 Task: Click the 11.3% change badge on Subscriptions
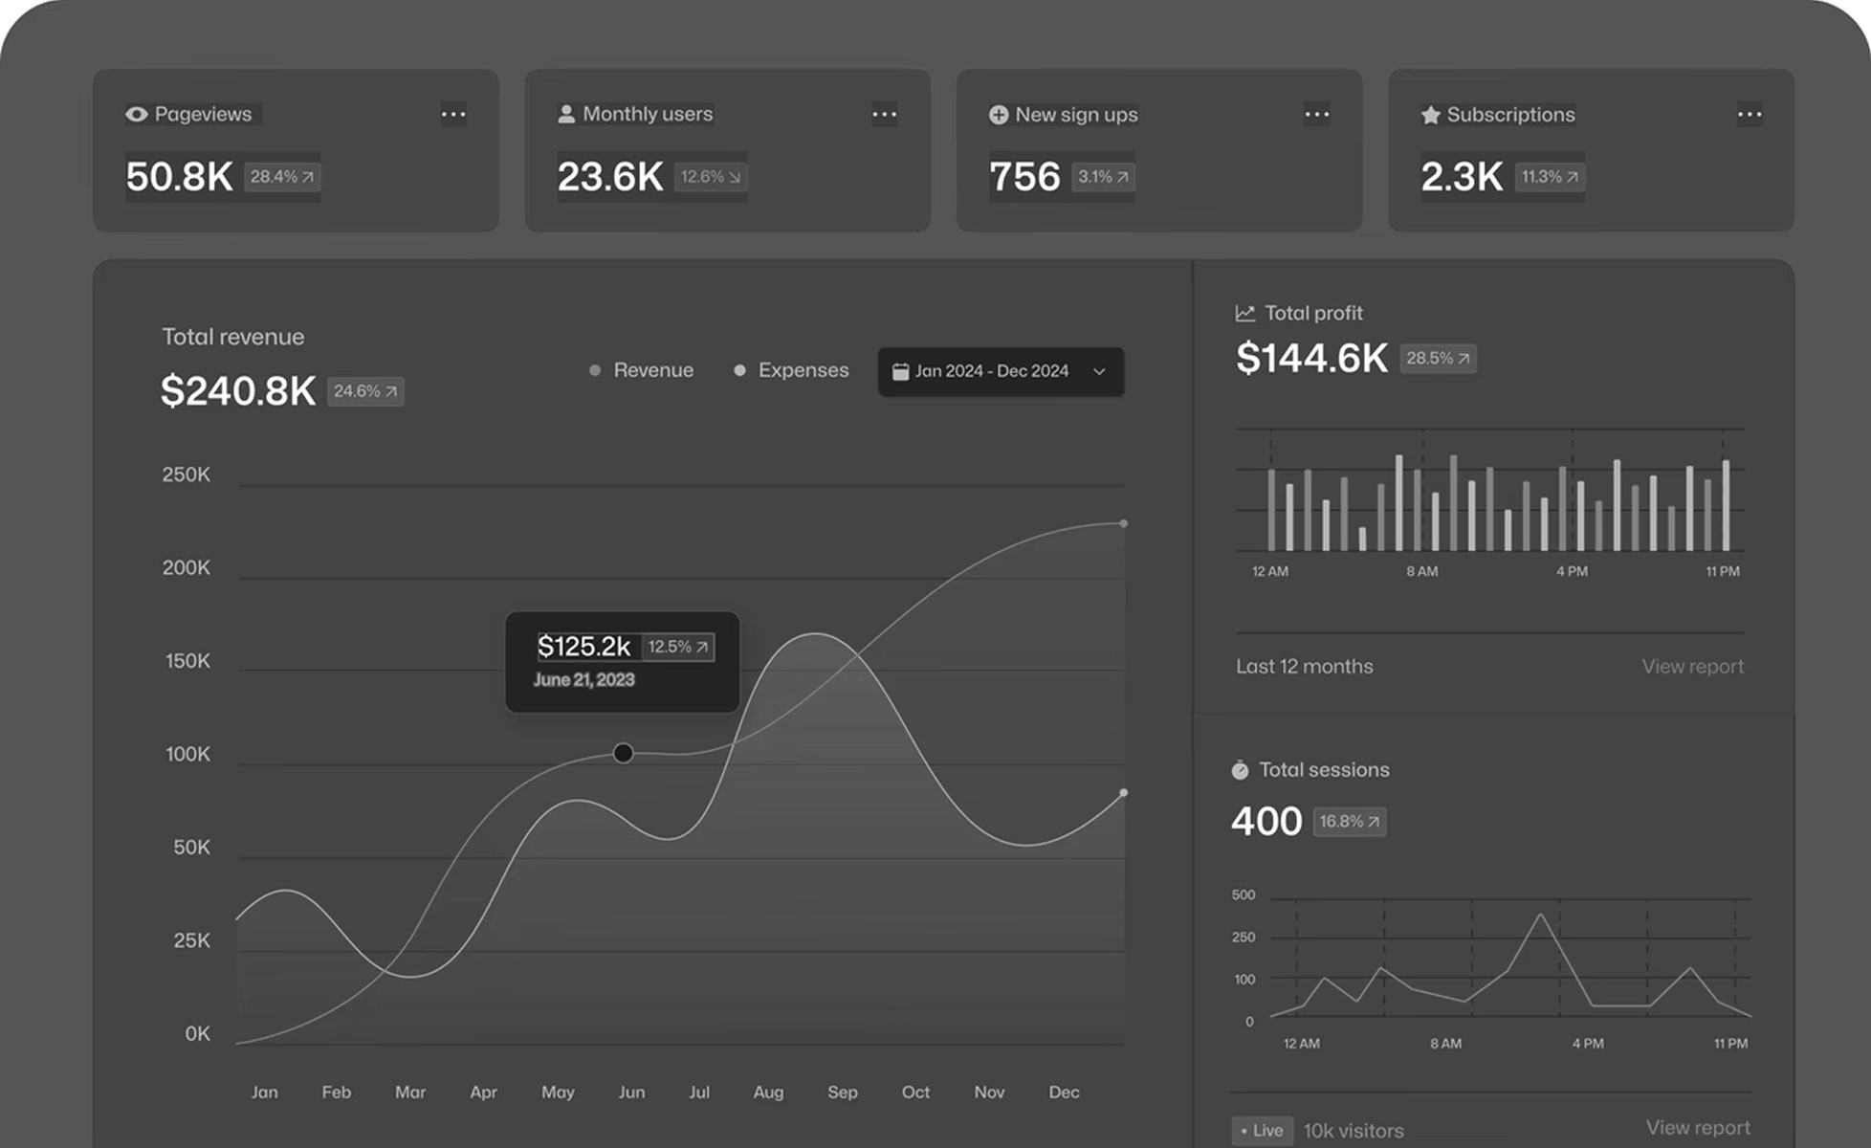point(1550,177)
